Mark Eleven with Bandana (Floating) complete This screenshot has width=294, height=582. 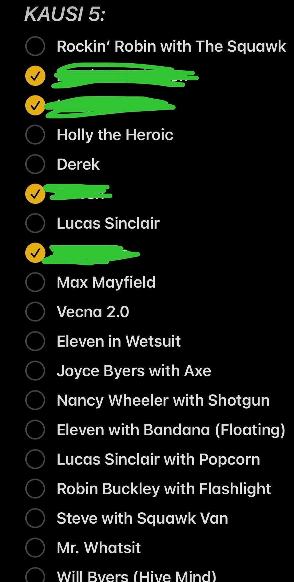pos(35,430)
